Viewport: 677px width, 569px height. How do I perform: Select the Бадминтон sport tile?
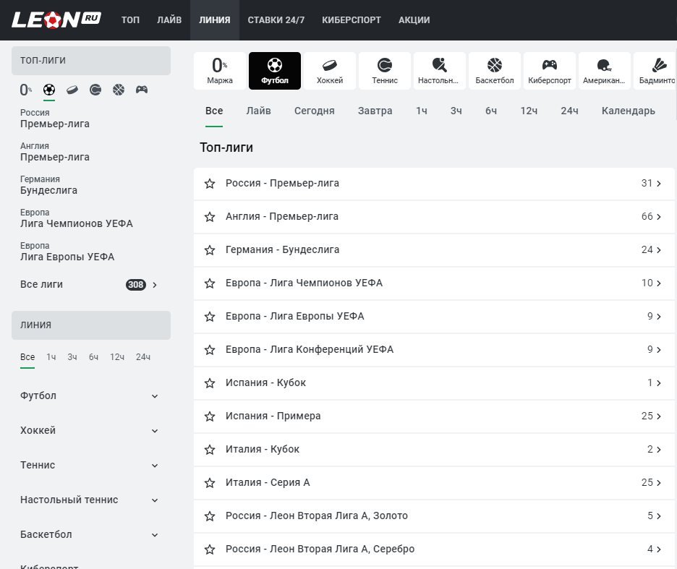pos(655,71)
